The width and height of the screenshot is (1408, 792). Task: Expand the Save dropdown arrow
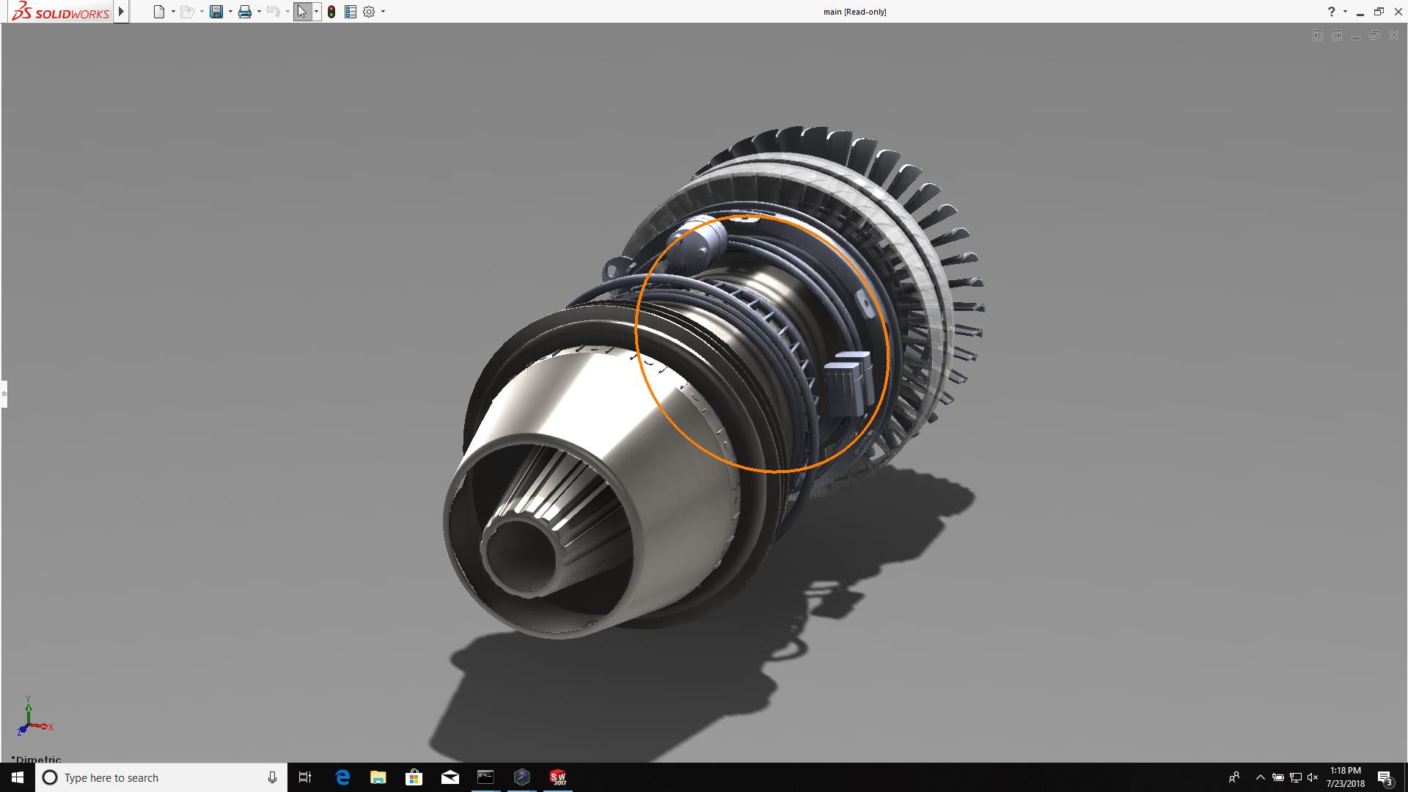230,12
